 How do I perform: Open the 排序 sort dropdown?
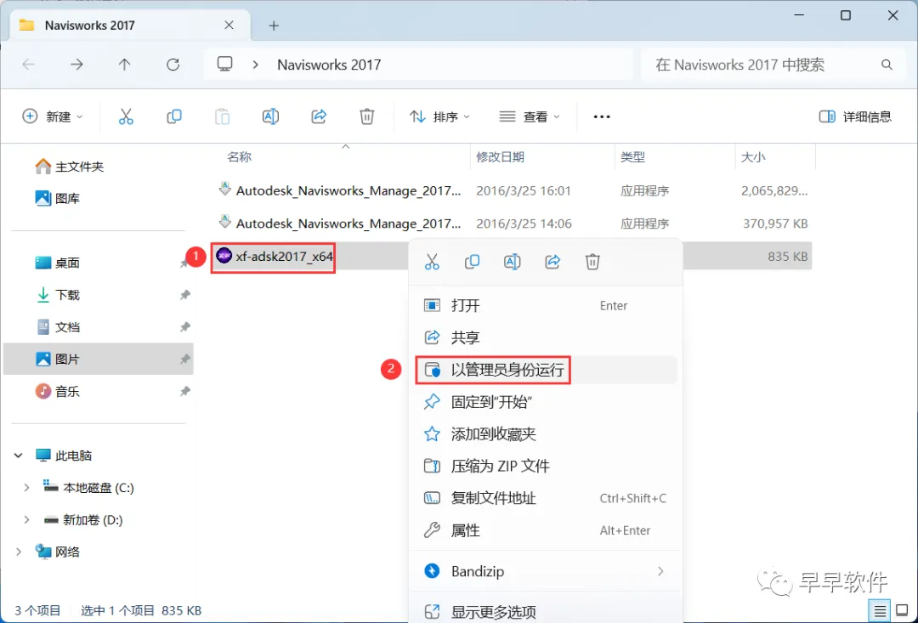point(440,116)
